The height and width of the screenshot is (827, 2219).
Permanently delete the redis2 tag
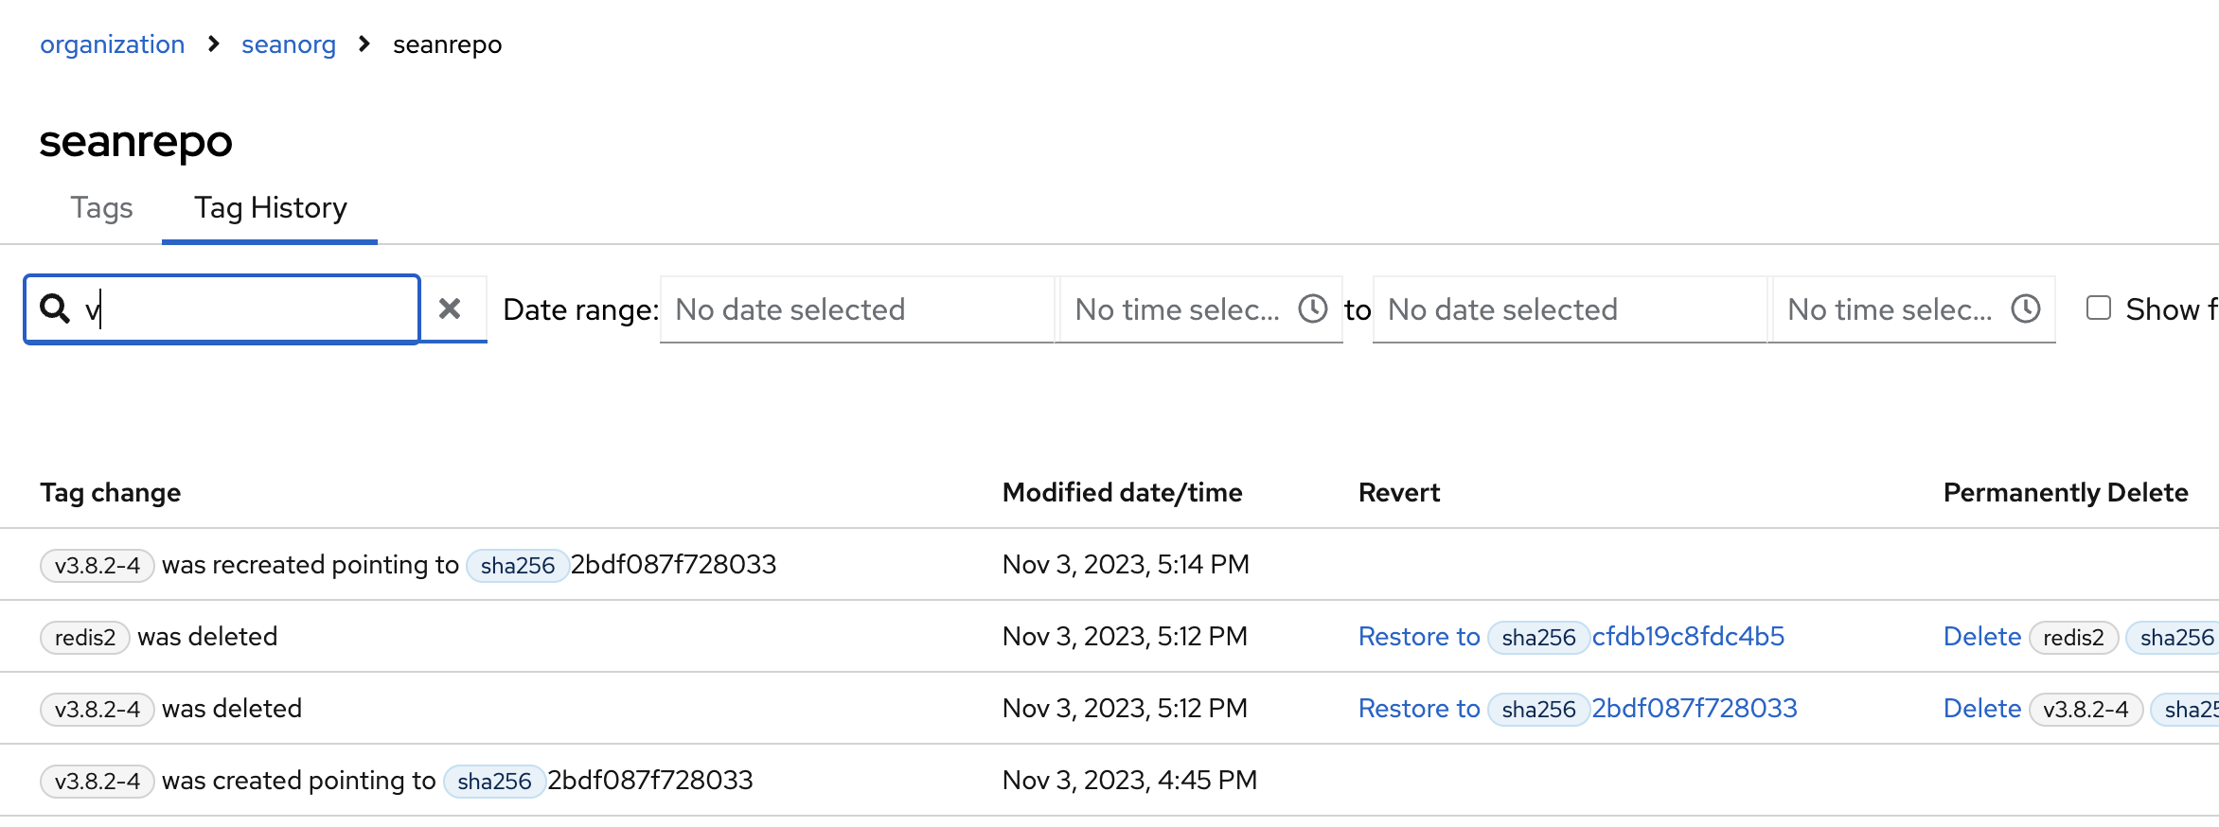[x=1981, y=637]
